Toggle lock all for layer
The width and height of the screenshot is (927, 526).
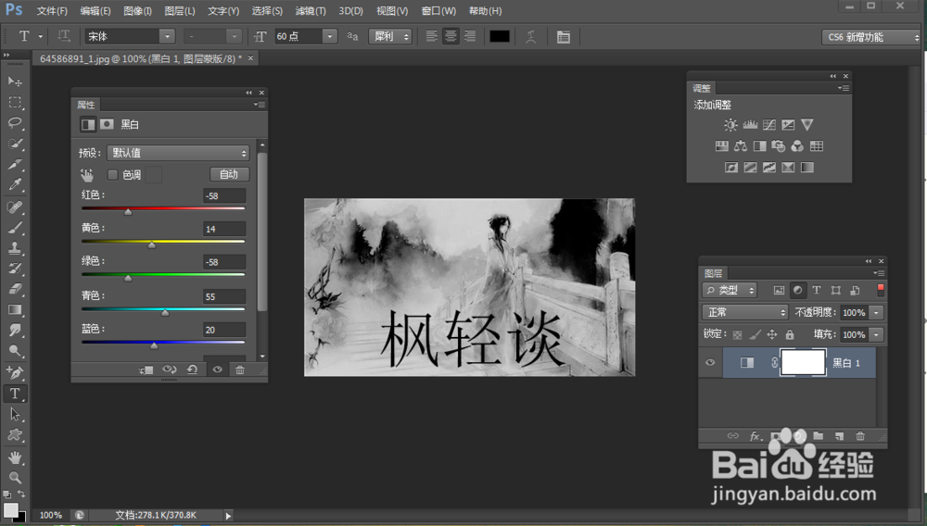pyautogui.click(x=789, y=334)
